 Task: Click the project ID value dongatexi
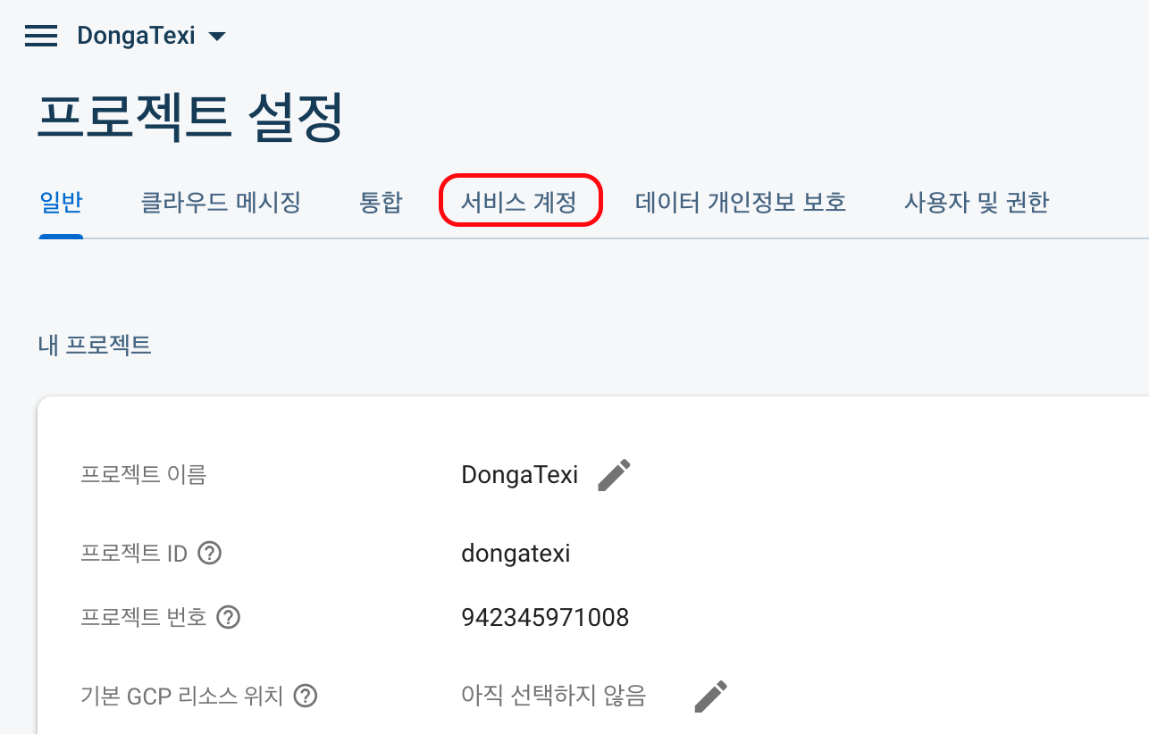tap(516, 554)
